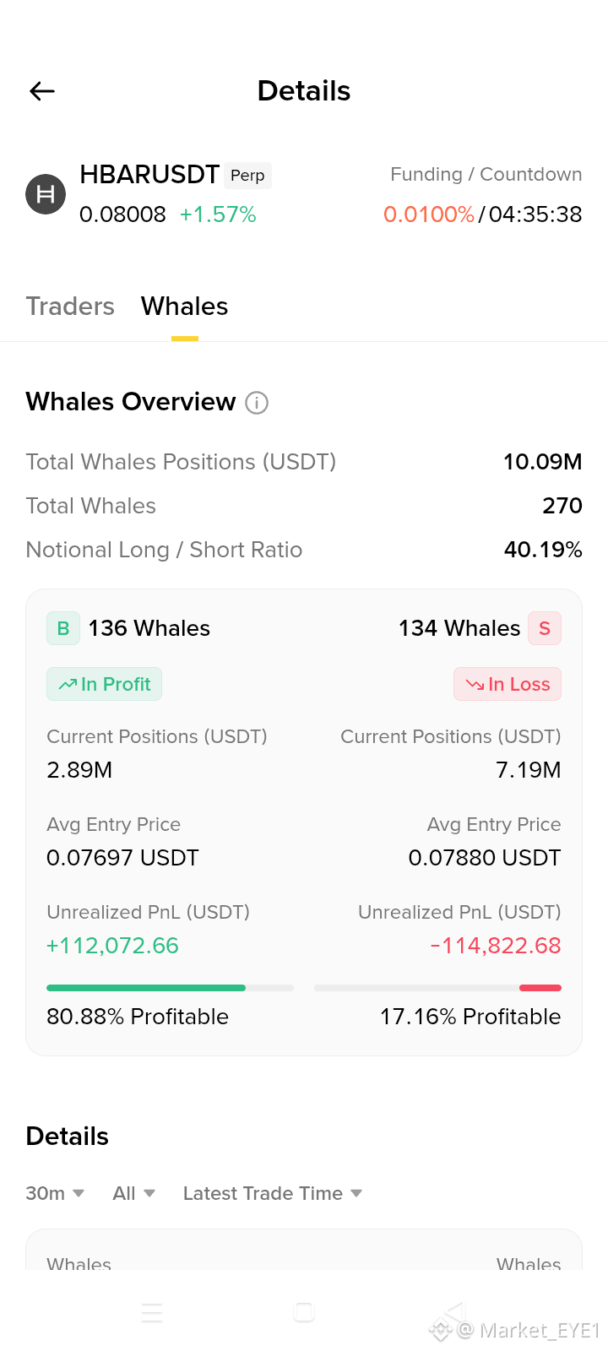
Task: Tap the In Profit trend icon
Action: click(68, 685)
